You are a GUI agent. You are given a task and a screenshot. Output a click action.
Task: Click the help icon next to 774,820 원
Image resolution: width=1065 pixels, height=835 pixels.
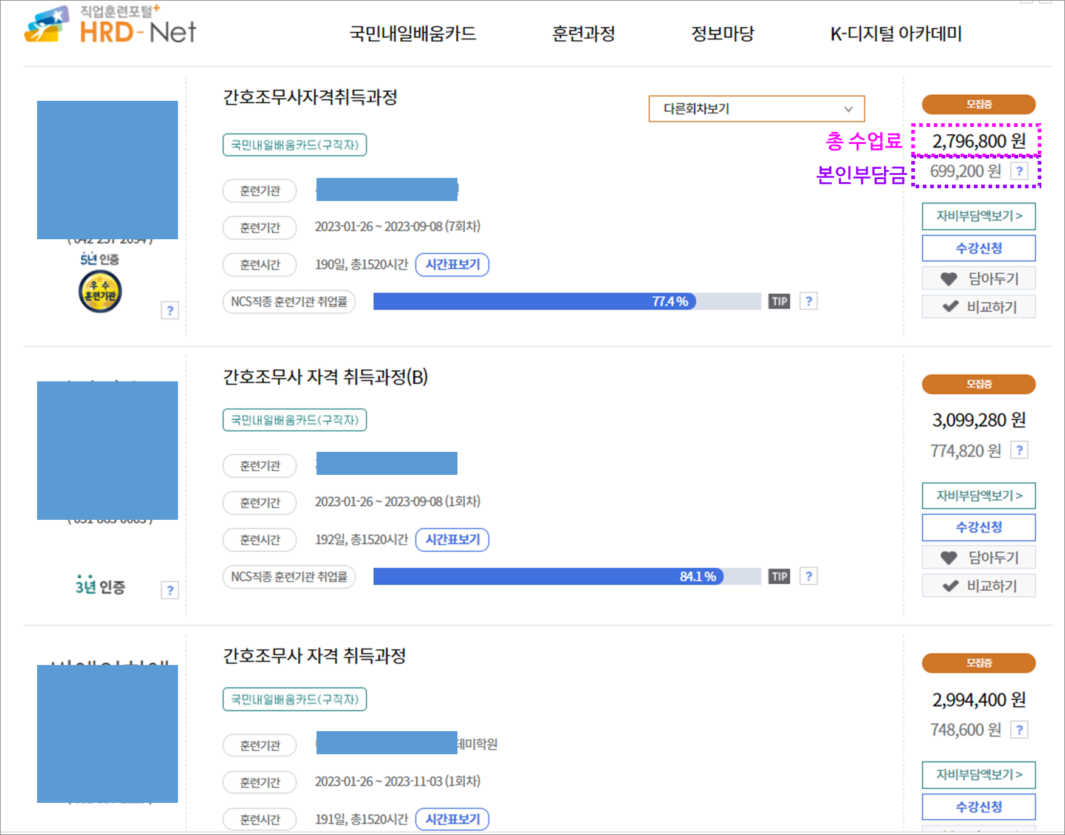(x=1020, y=451)
